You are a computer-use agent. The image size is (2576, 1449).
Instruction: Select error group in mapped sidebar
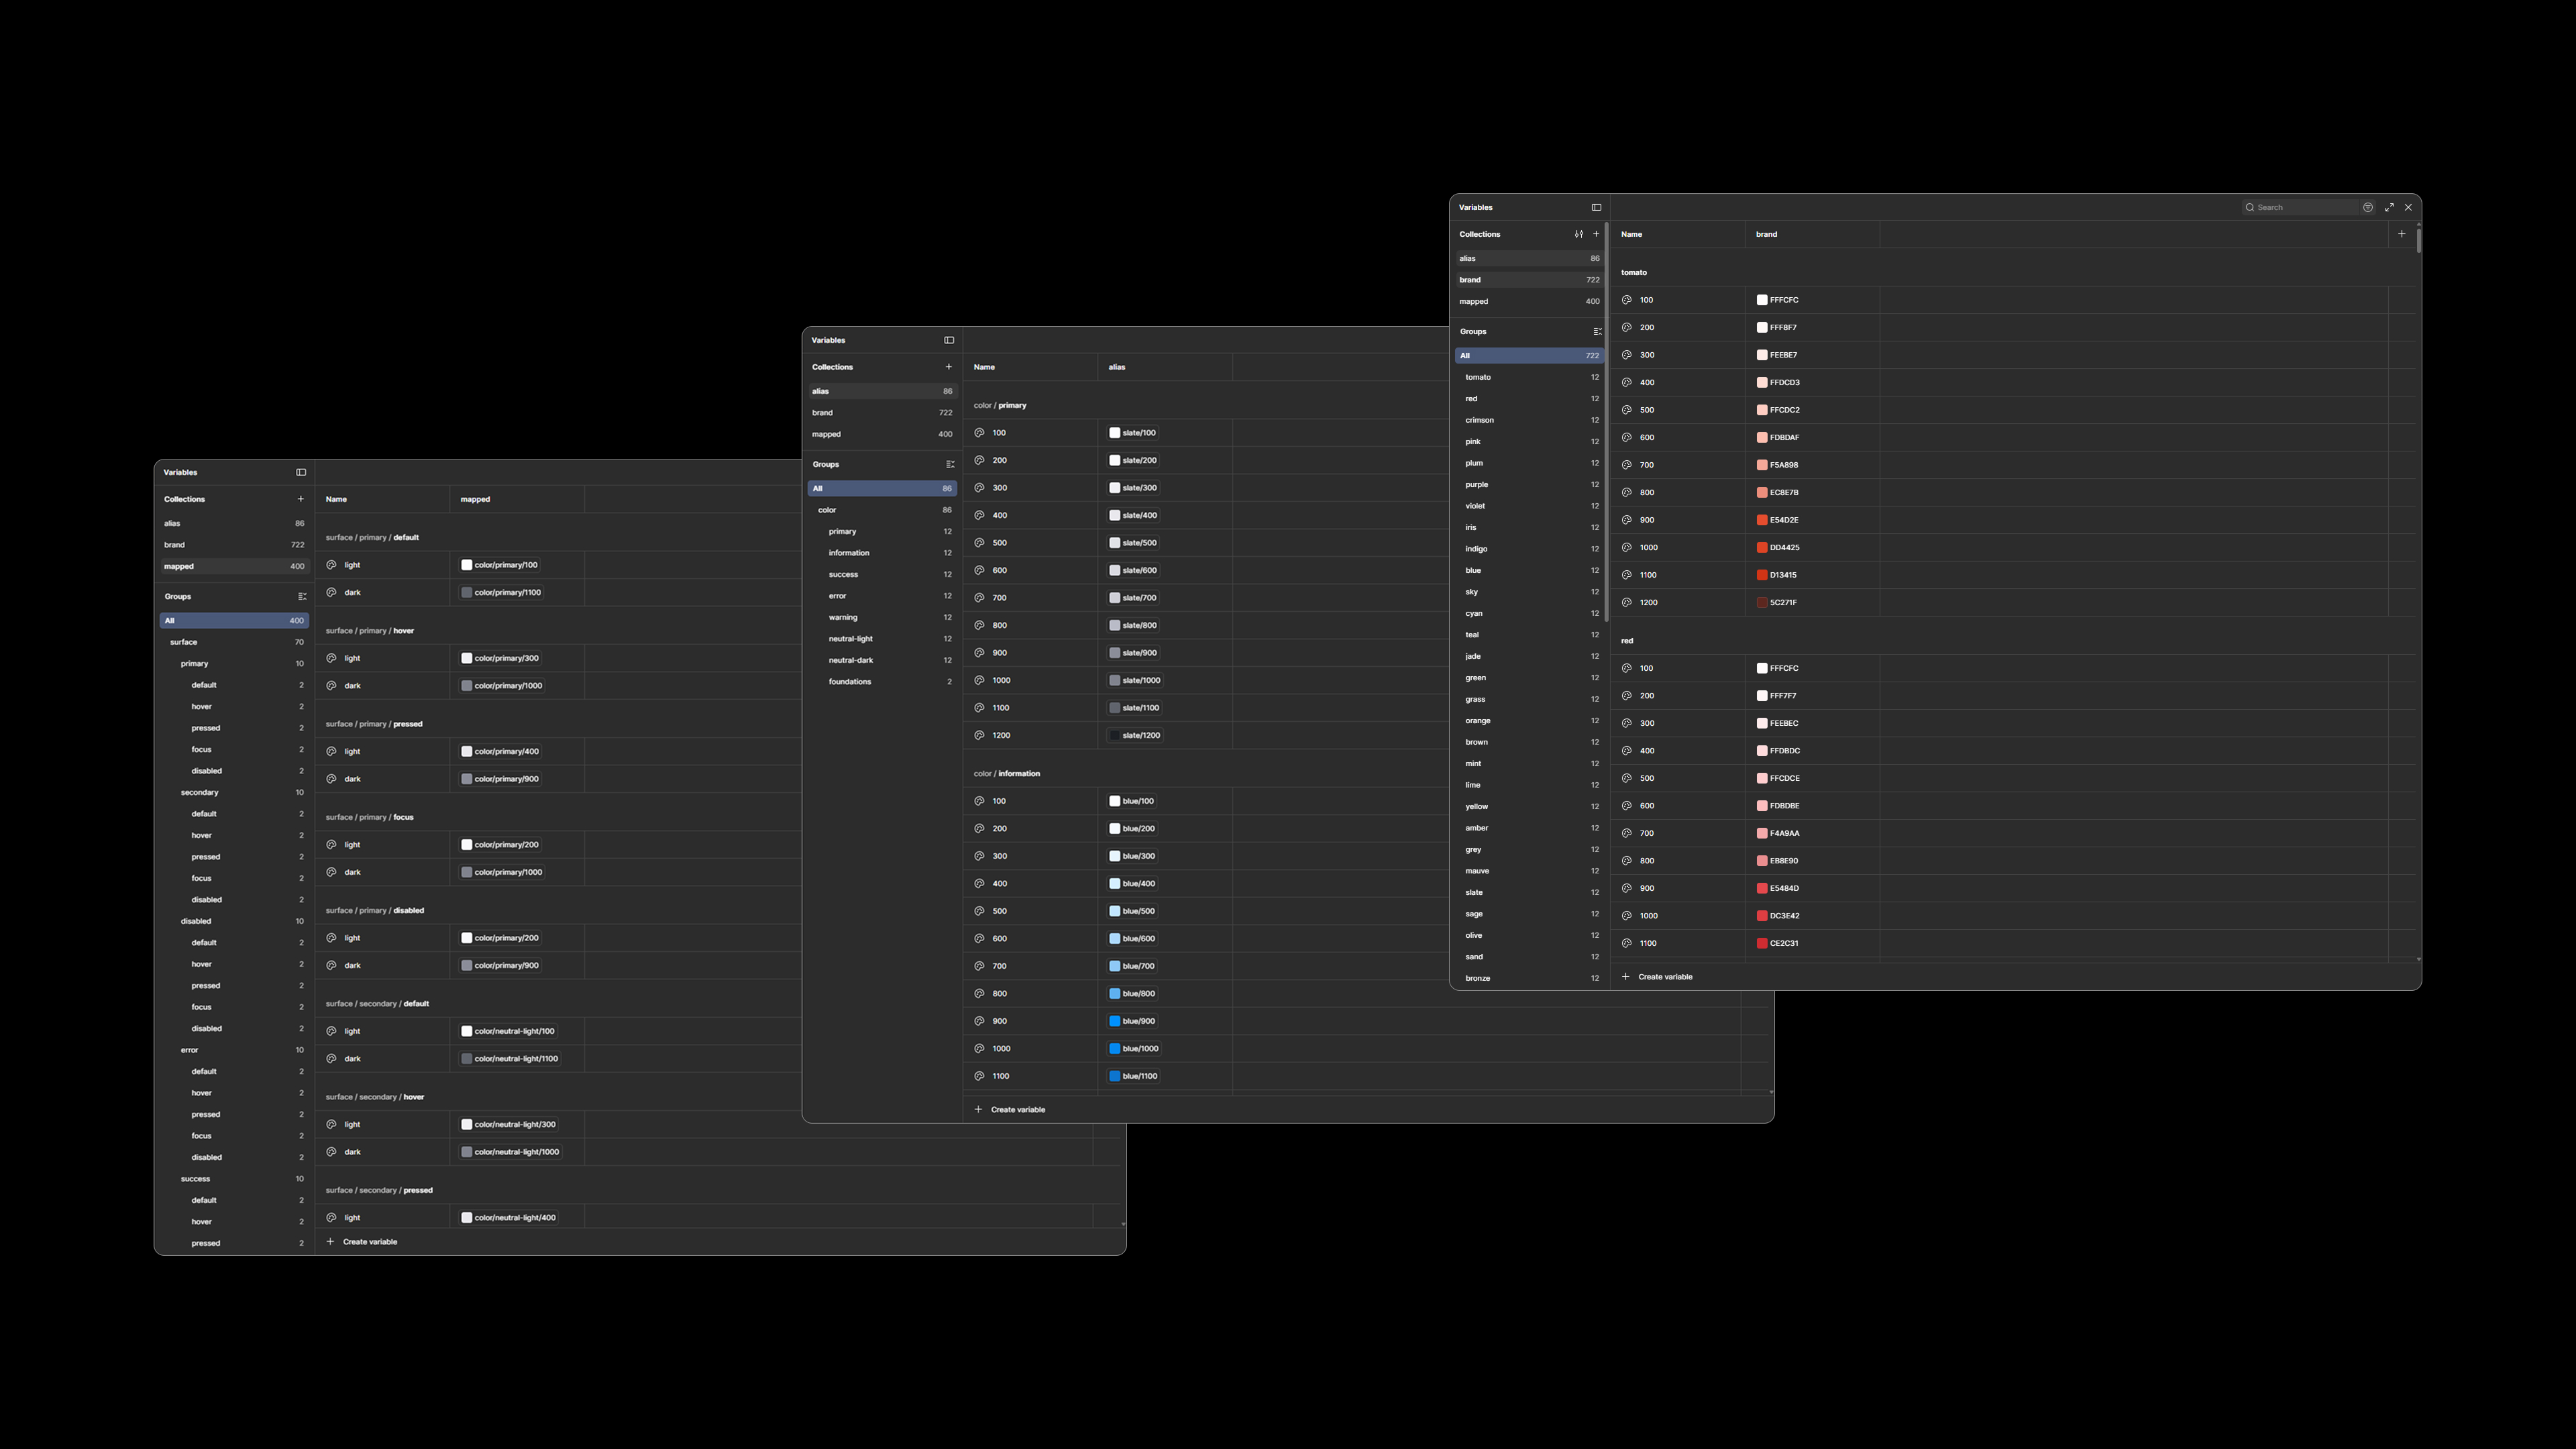coord(234,1050)
